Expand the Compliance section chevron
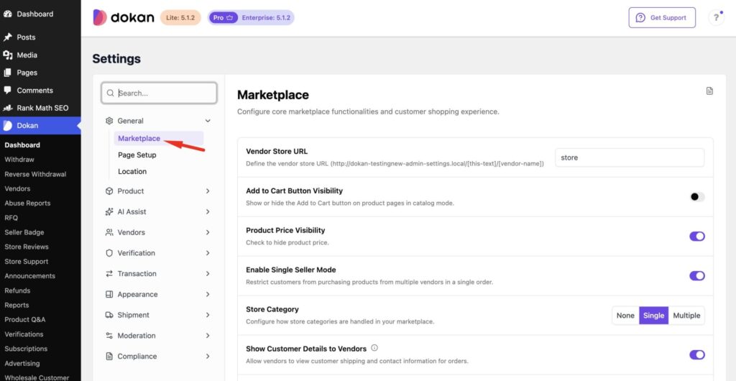This screenshot has width=736, height=381. (x=208, y=356)
